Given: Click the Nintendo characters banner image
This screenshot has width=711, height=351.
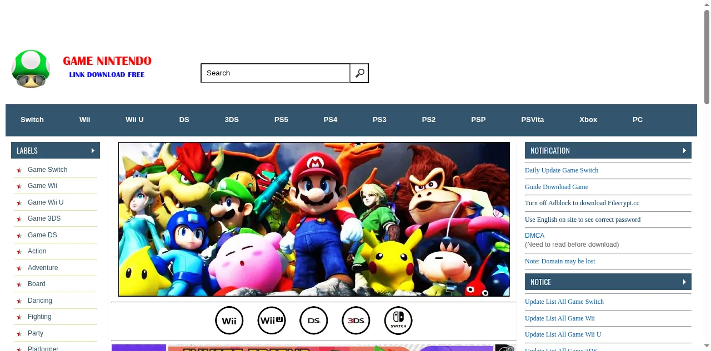Looking at the screenshot, I should [314, 219].
